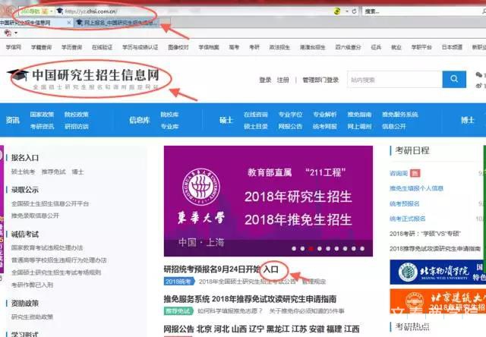
Task: Click the blue 2018统考 tag
Action: [179, 282]
